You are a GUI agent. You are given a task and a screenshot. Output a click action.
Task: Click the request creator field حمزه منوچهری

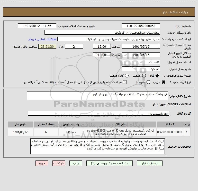click(x=109, y=39)
